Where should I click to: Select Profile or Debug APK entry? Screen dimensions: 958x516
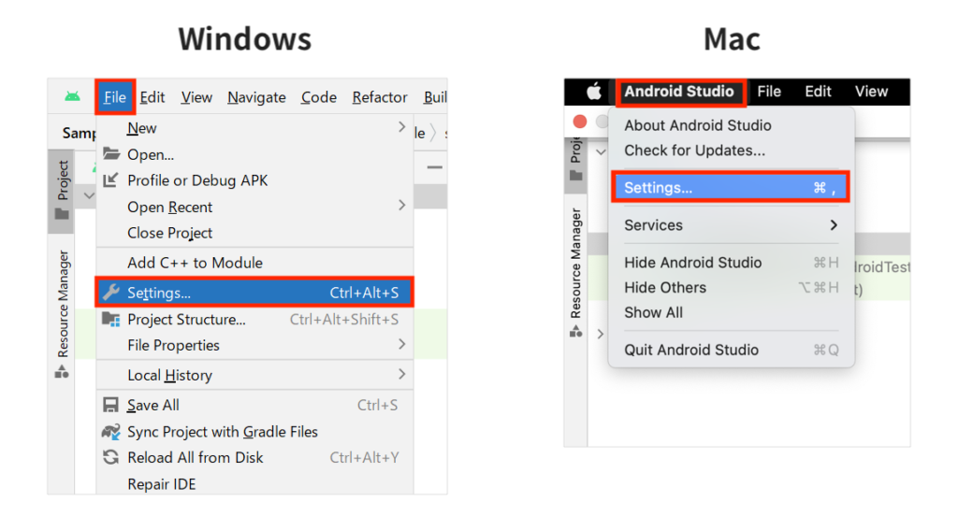point(254,180)
